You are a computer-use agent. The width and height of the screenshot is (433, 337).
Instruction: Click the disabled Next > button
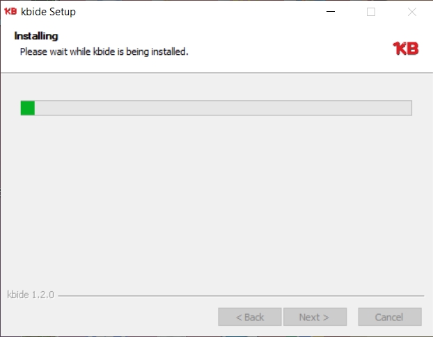coord(315,317)
